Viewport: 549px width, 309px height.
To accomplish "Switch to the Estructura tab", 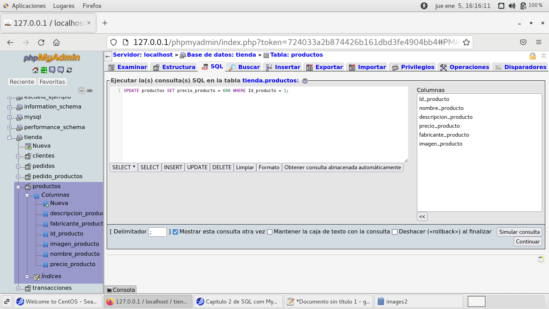I will pyautogui.click(x=174, y=67).
